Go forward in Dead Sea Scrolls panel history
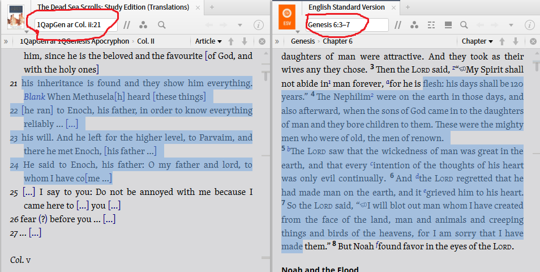Screen dimensions: 540x272 tap(224, 25)
